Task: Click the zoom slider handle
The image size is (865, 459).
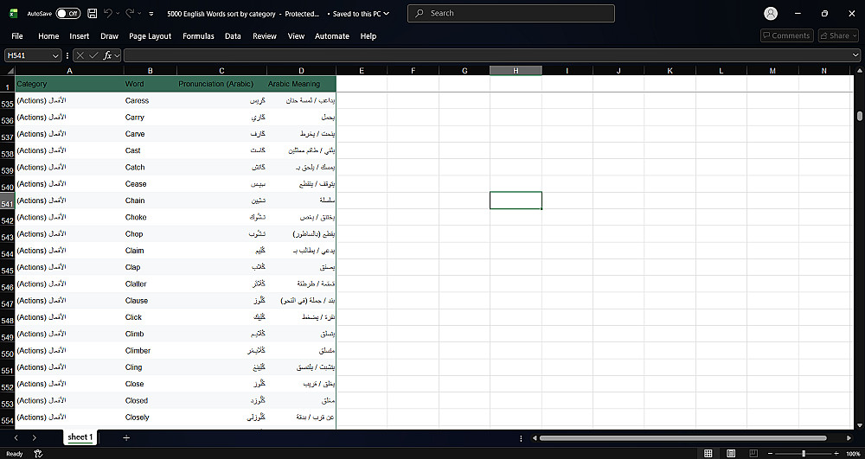Action: (804, 454)
